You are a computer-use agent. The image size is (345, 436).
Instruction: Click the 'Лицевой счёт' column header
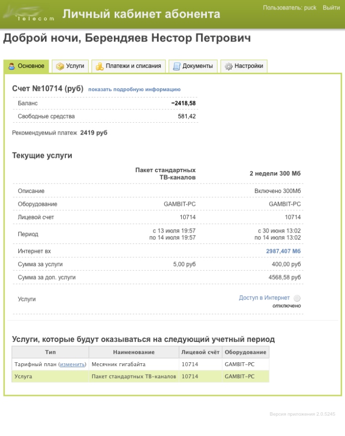click(x=200, y=352)
